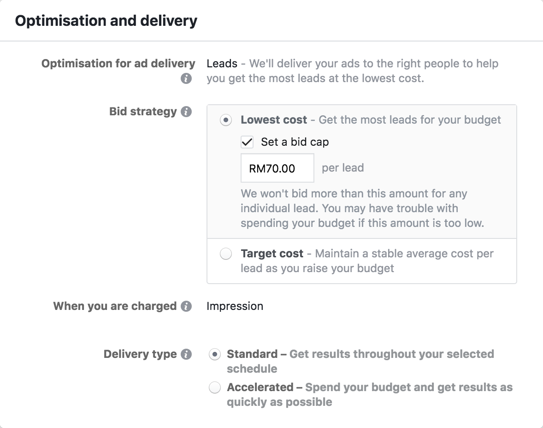Click the Optimisation and delivery heading
This screenshot has height=428, width=543.
click(x=106, y=21)
